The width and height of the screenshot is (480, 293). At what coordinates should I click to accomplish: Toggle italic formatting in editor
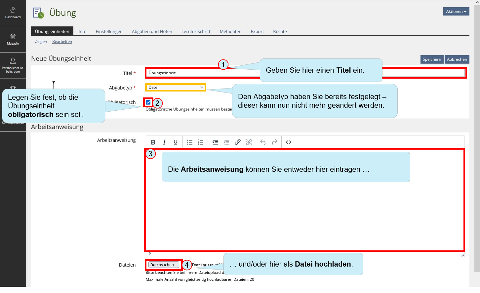tap(164, 142)
